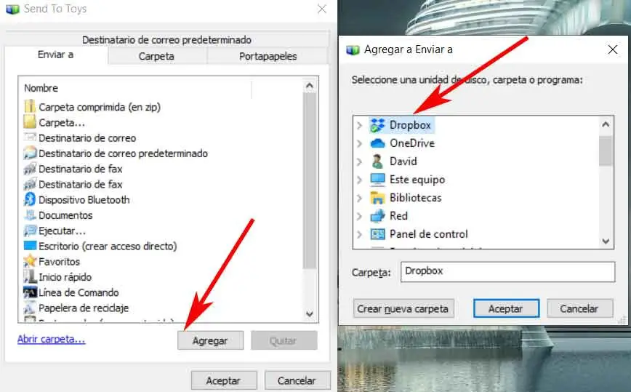Viewport: 631px width, 392px height.
Task: Expand the Dropbox tree node
Action: point(359,126)
